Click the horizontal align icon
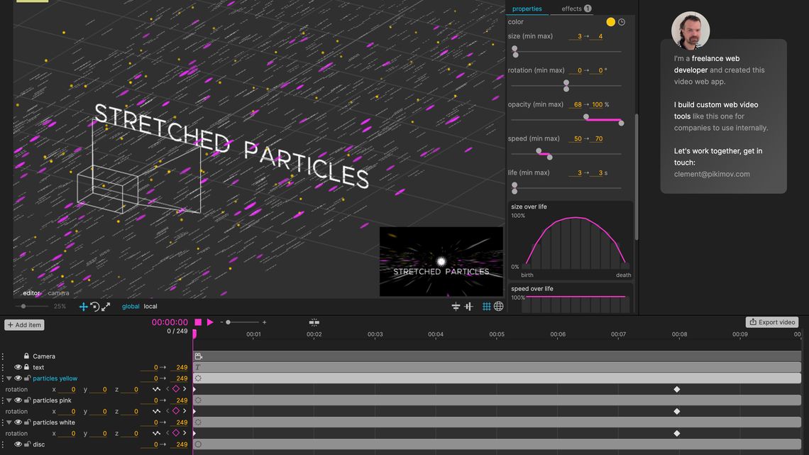The width and height of the screenshot is (809, 455). (x=456, y=307)
